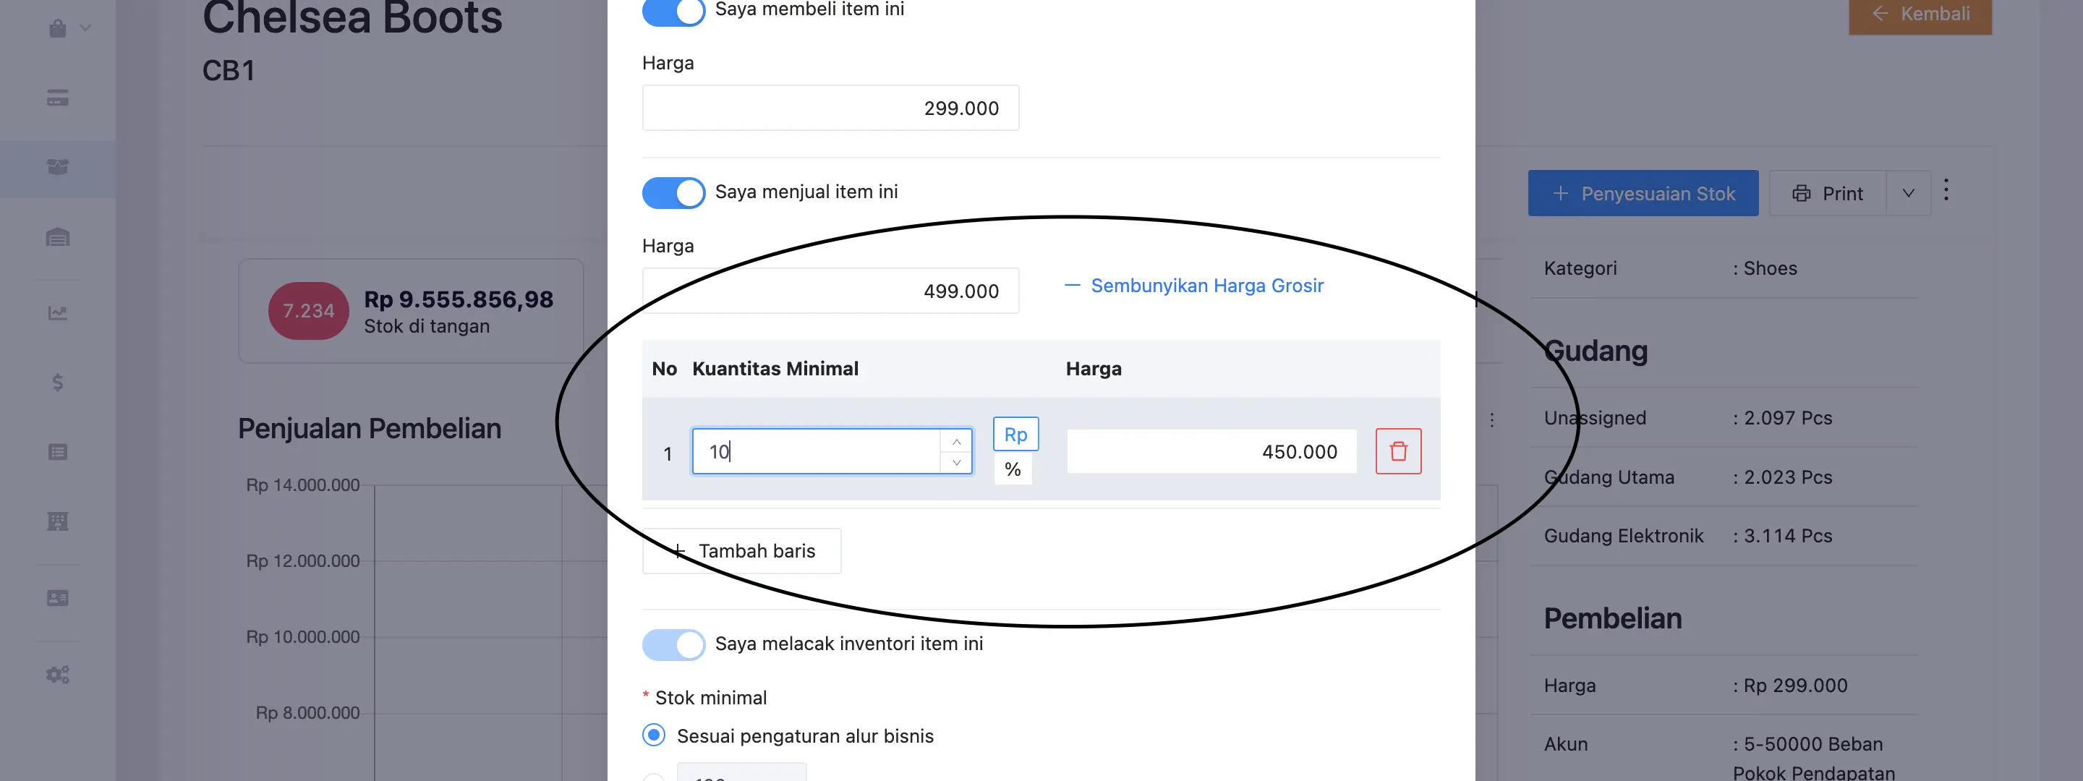
Task: Open the list sidebar icon
Action: pyautogui.click(x=57, y=452)
